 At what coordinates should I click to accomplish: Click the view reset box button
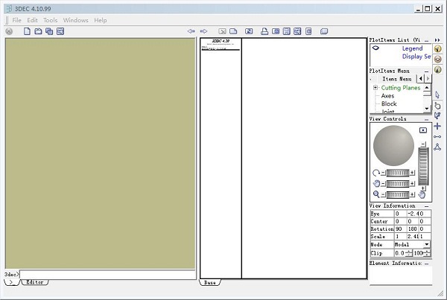coord(423,130)
